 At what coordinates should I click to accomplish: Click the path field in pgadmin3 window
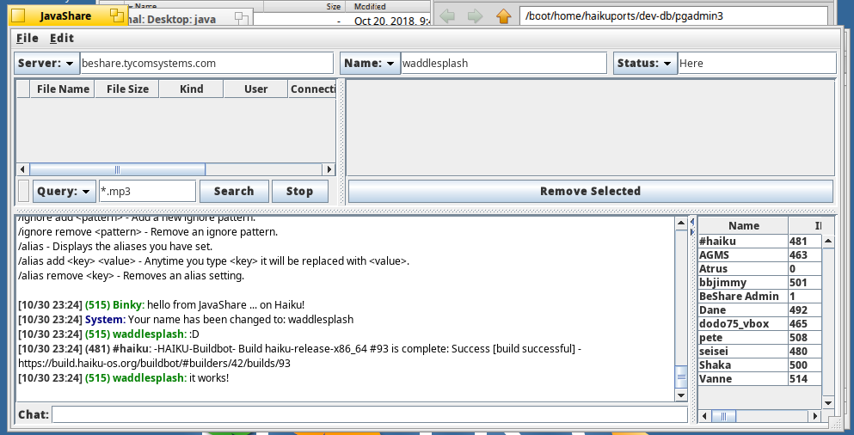(673, 16)
